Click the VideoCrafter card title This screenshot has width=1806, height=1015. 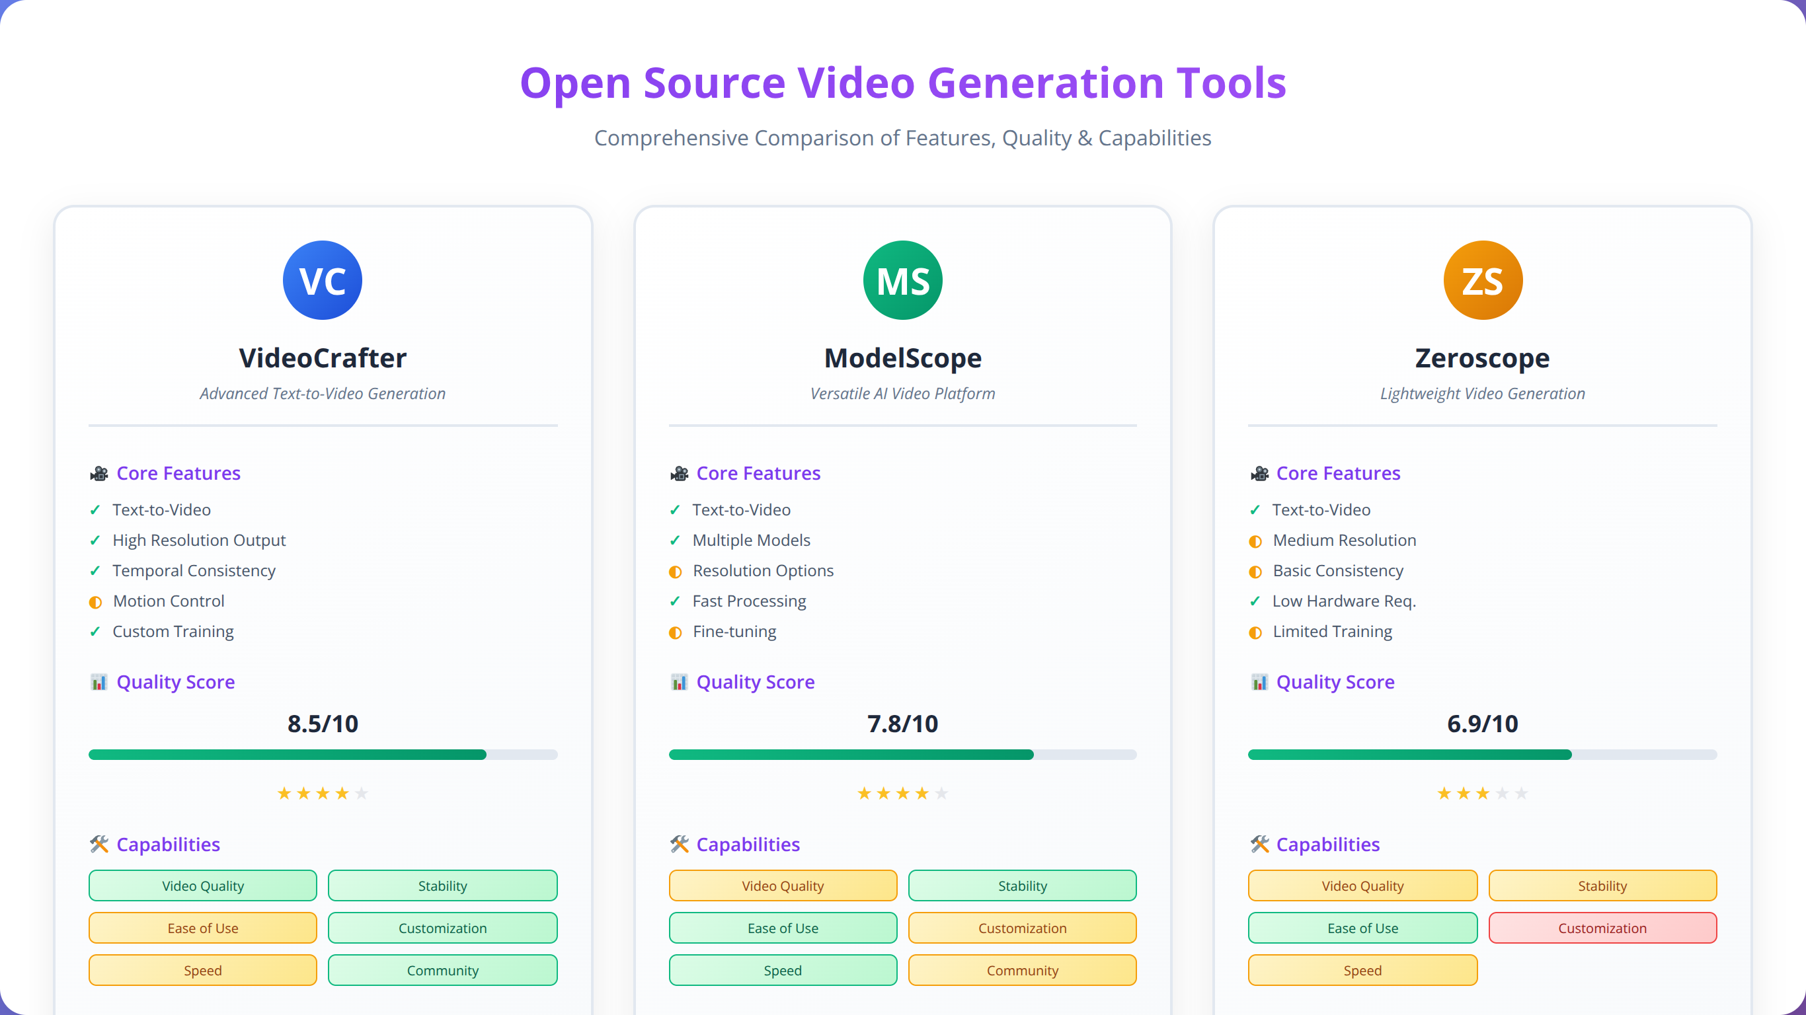[323, 358]
